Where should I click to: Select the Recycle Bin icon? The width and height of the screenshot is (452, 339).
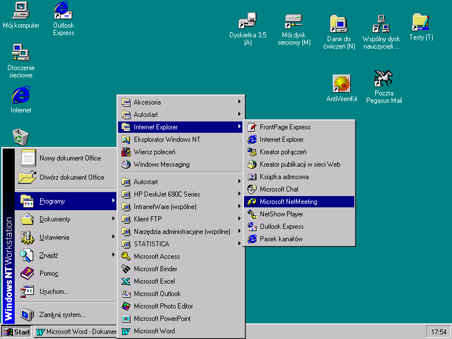(21, 137)
